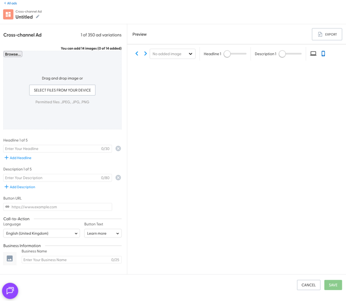Open the Button Text dropdown
This screenshot has width=346, height=301.
tap(103, 233)
